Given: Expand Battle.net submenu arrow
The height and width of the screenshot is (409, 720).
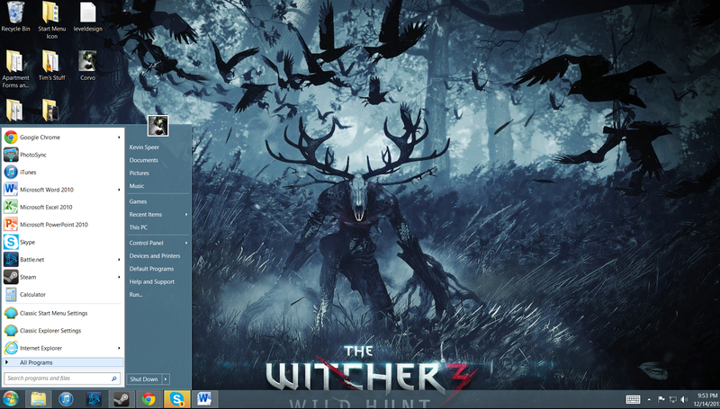Looking at the screenshot, I should (x=119, y=260).
